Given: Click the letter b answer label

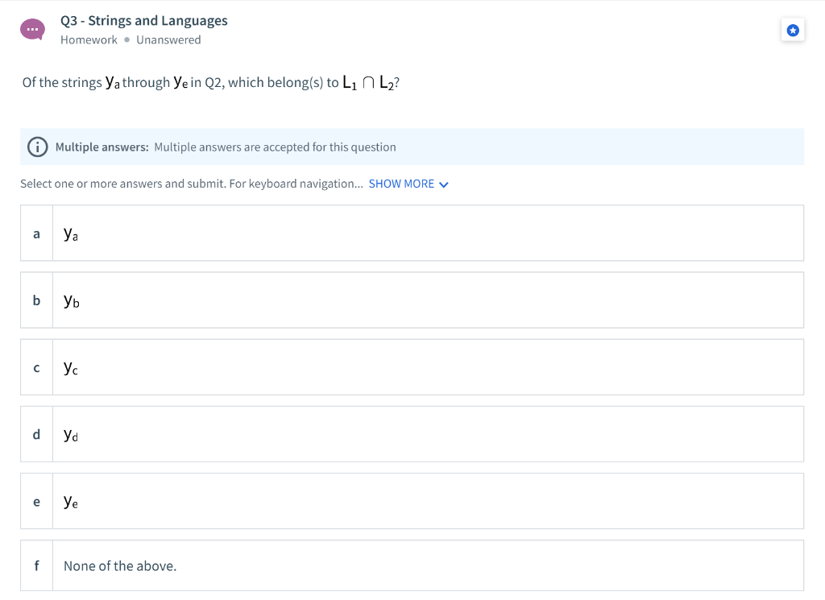Looking at the screenshot, I should pyautogui.click(x=36, y=300).
